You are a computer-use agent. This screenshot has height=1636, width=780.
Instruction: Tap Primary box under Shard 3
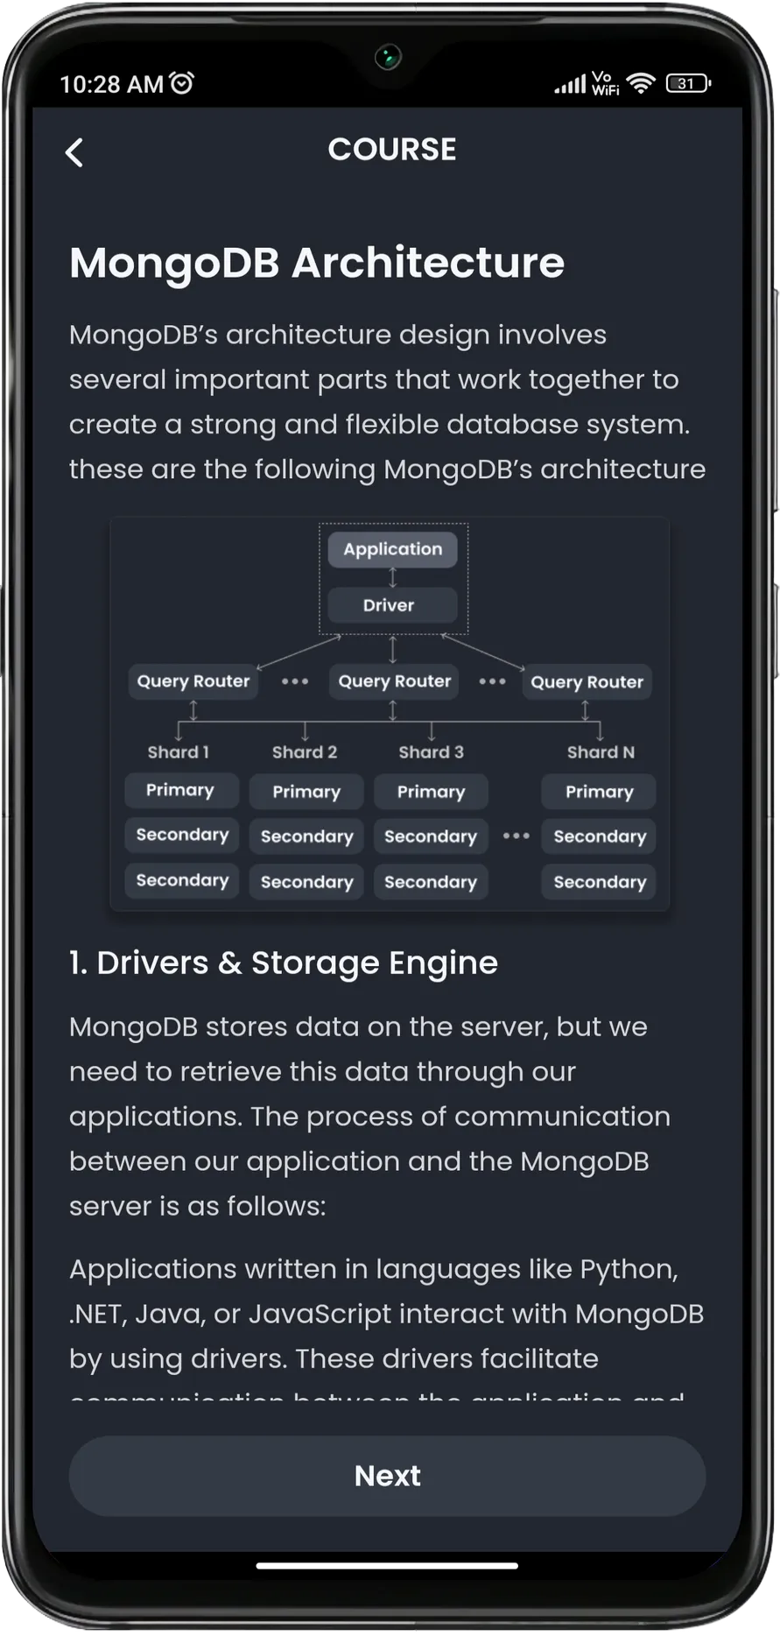click(x=431, y=792)
